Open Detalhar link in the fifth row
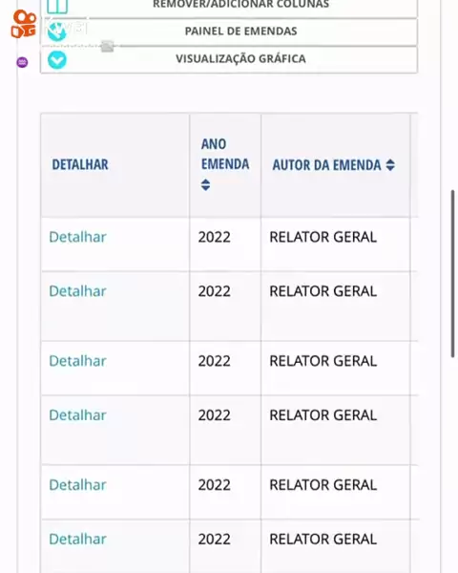Image resolution: width=458 pixels, height=573 pixels. click(x=78, y=484)
